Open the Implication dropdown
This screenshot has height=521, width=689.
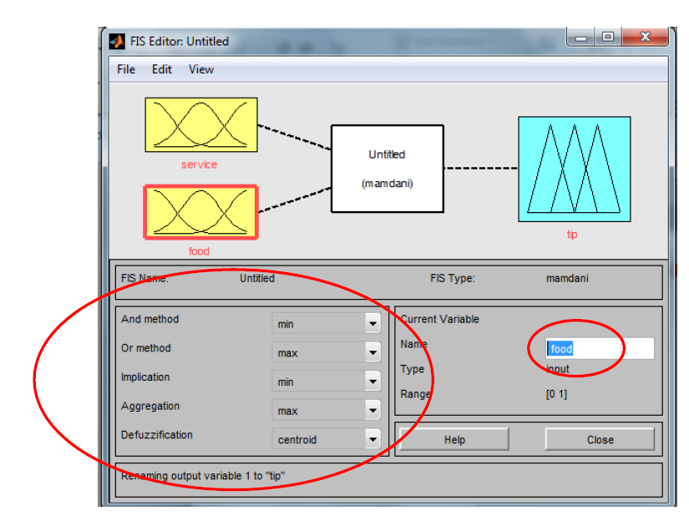tap(326, 382)
